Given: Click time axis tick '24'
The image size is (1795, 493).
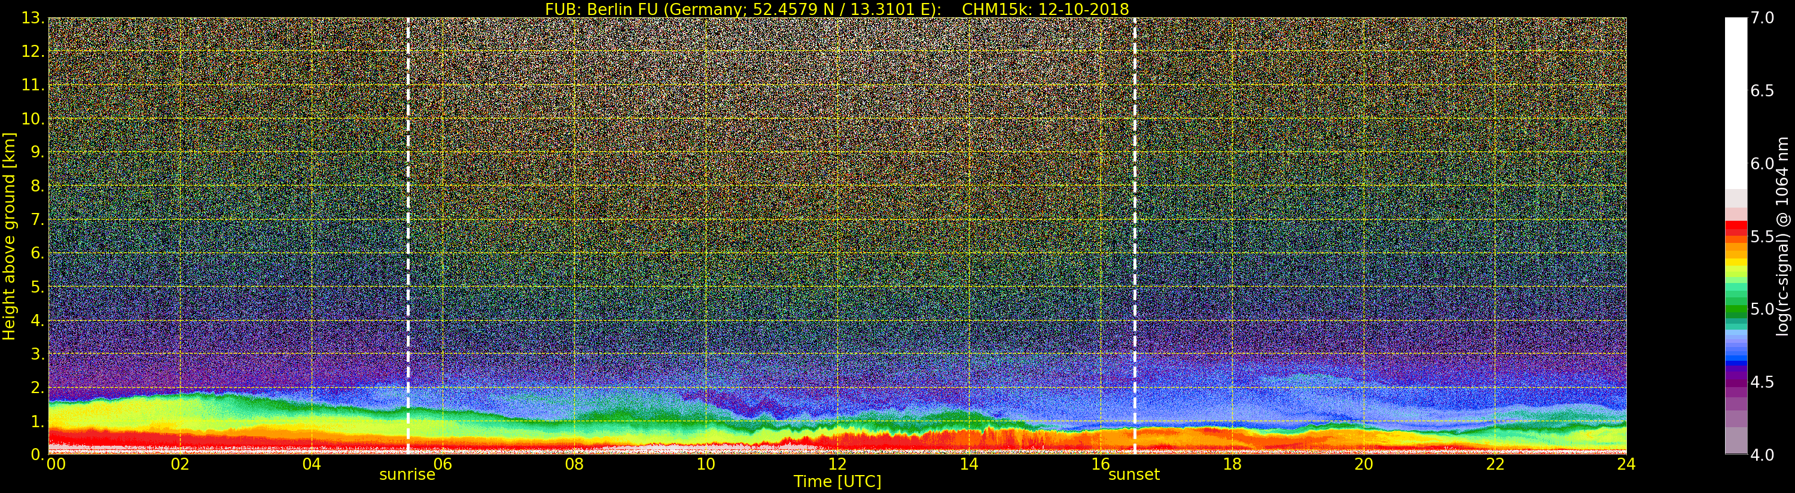Looking at the screenshot, I should pos(1626,464).
